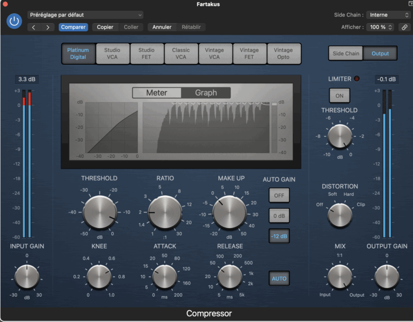The height and width of the screenshot is (322, 413).
Task: Open the Side Chain Interne dropdown
Action: pos(388,15)
